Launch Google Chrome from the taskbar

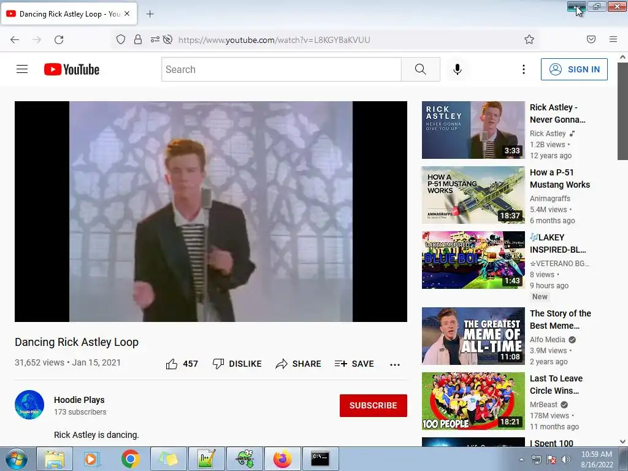pyautogui.click(x=130, y=459)
